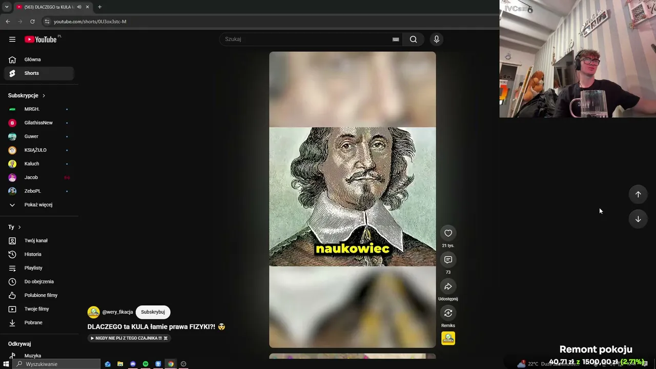This screenshot has height=369, width=656.
Task: Go back in browser history
Action: [x=8, y=22]
